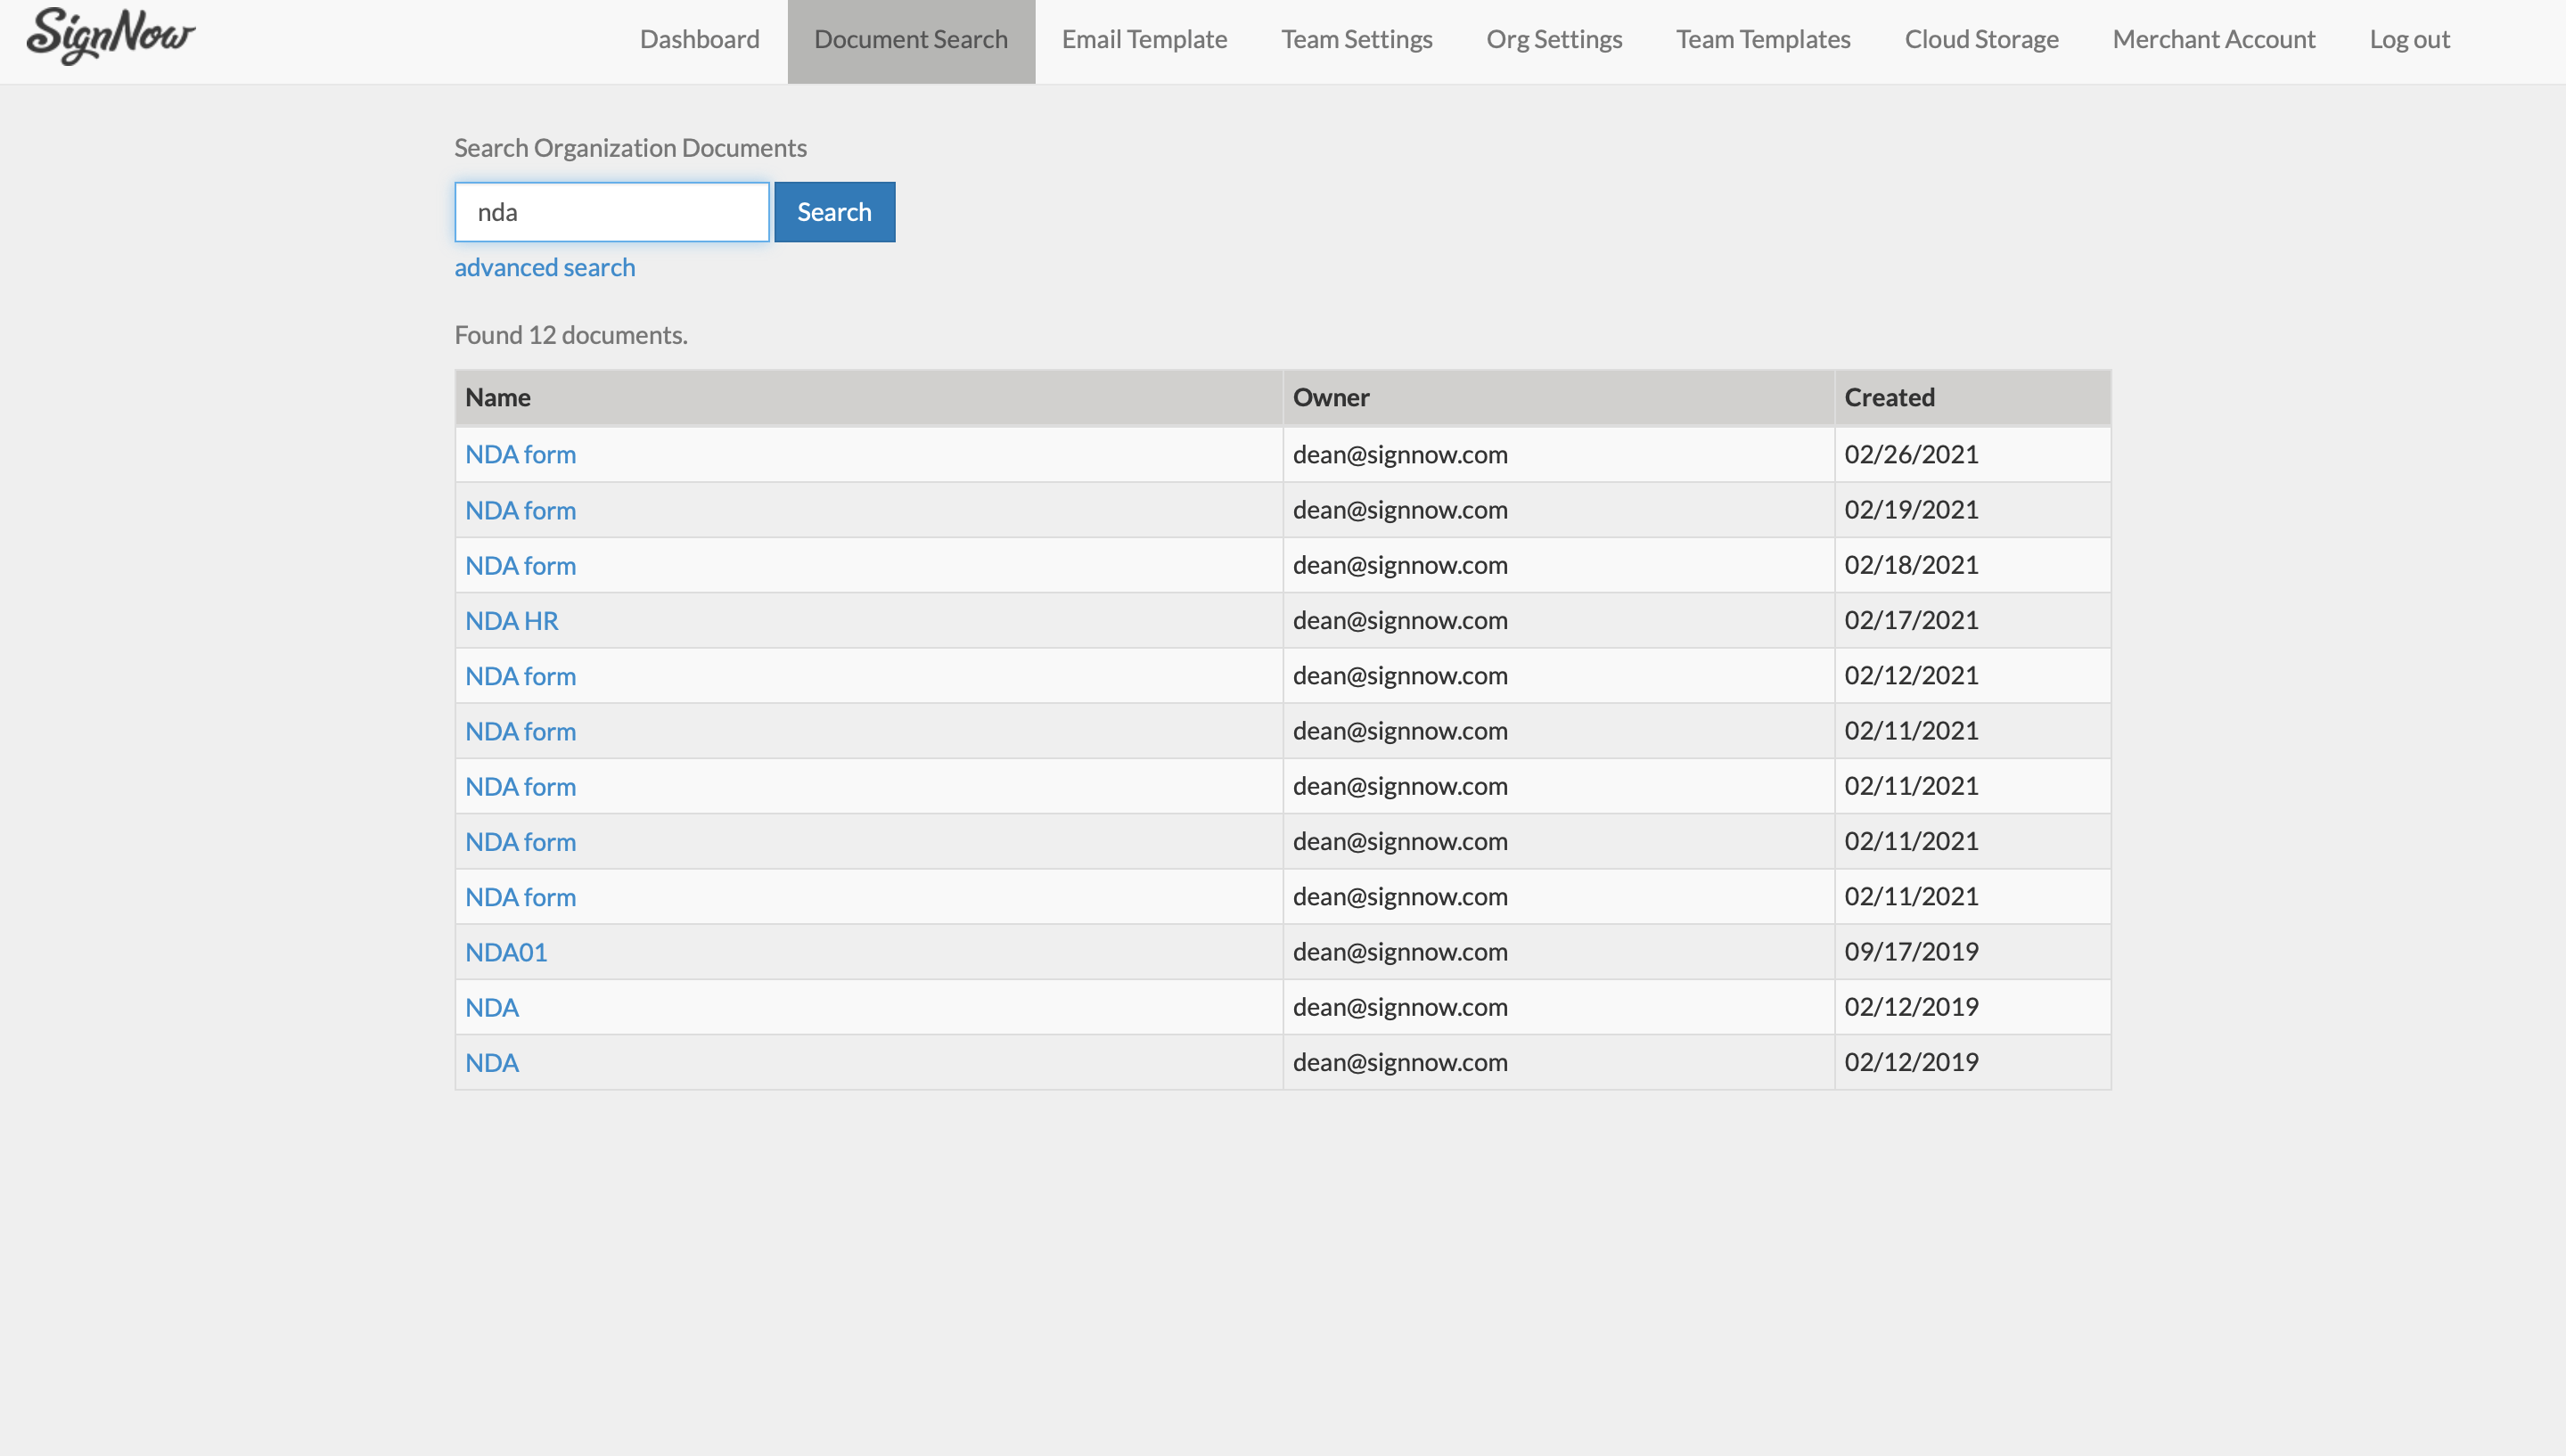The width and height of the screenshot is (2566, 1456).
Task: Select the NDA01 document
Action: click(x=505, y=952)
